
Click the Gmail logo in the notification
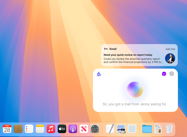coord(106,49)
